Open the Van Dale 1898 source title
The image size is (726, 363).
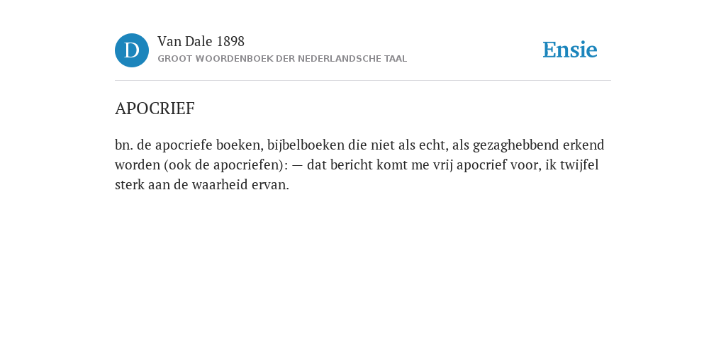coord(201,42)
